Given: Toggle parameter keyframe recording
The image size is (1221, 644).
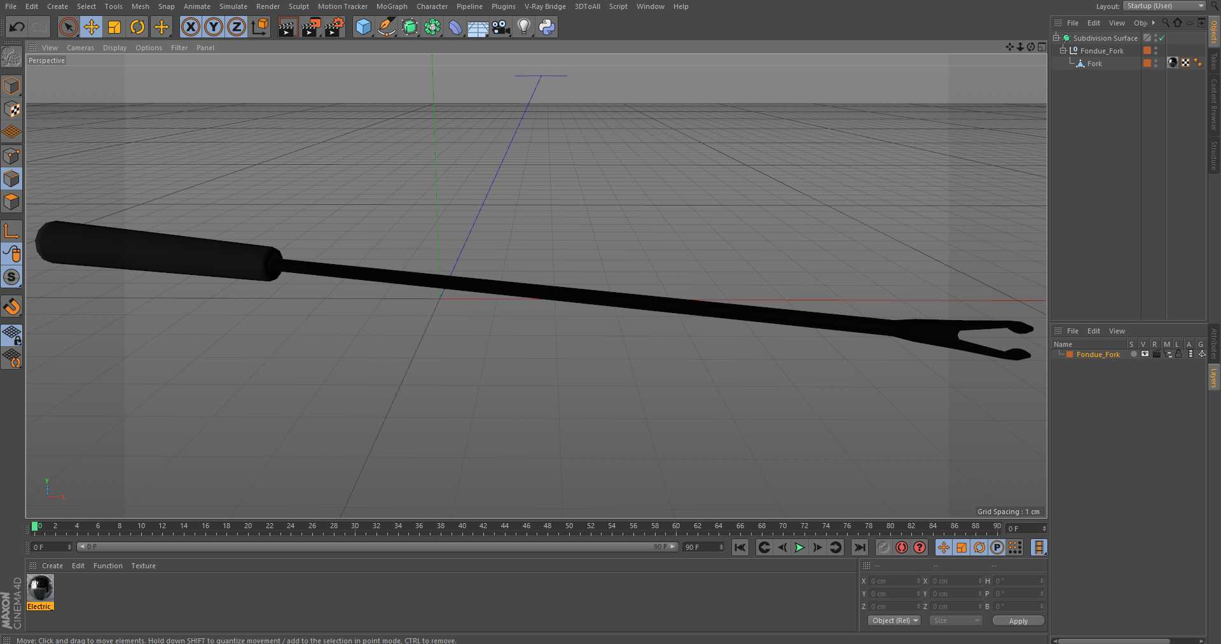Looking at the screenshot, I should point(997,547).
